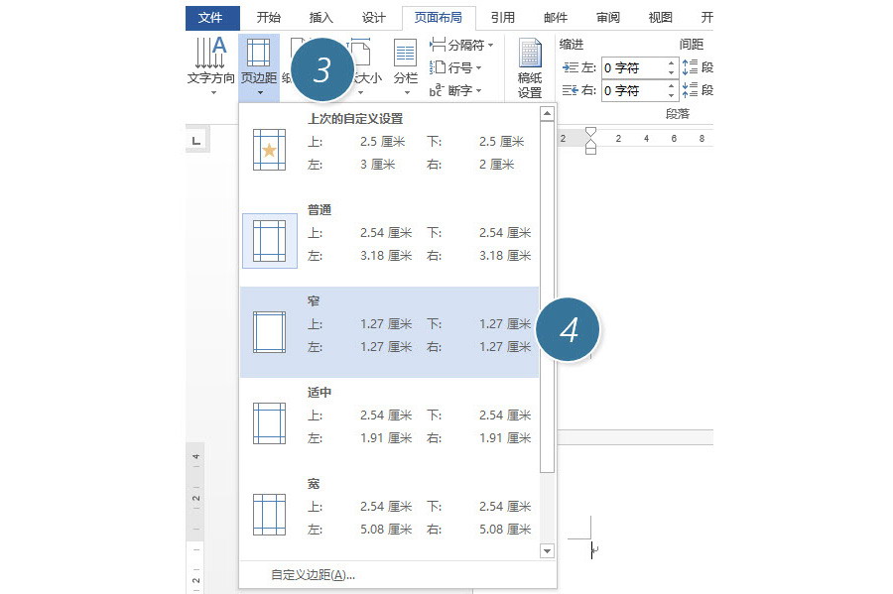Click the right indent arrow icon
The image size is (893, 594).
(x=571, y=90)
